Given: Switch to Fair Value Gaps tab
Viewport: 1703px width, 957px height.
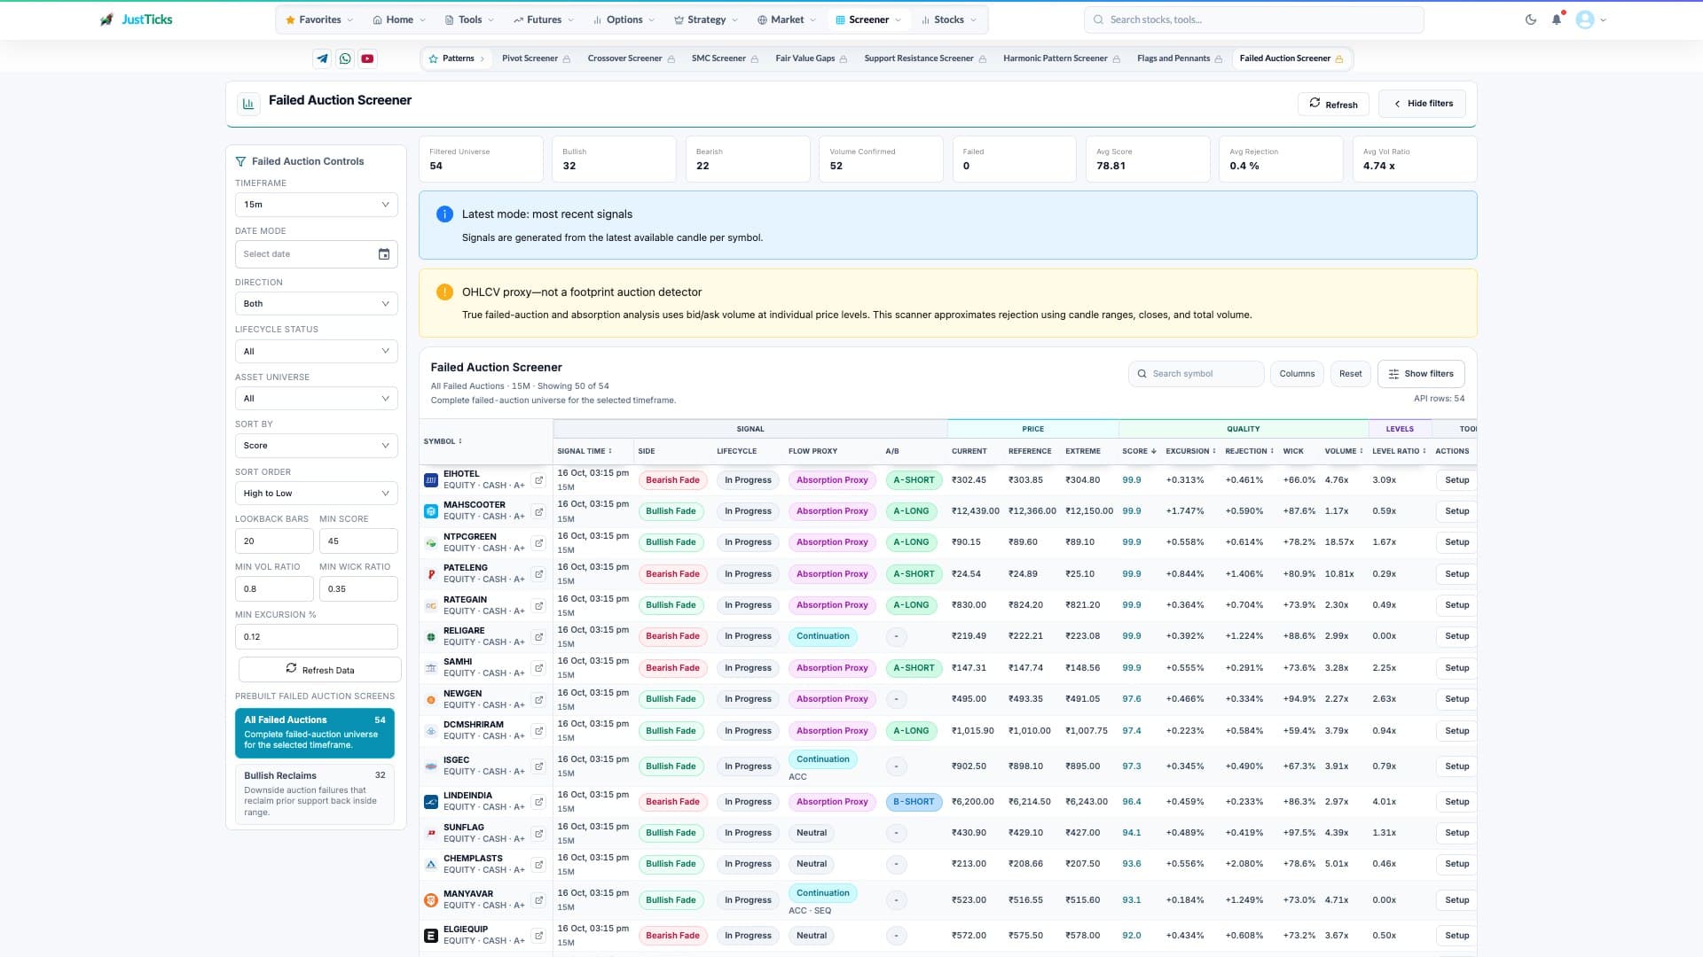Looking at the screenshot, I should [811, 58].
